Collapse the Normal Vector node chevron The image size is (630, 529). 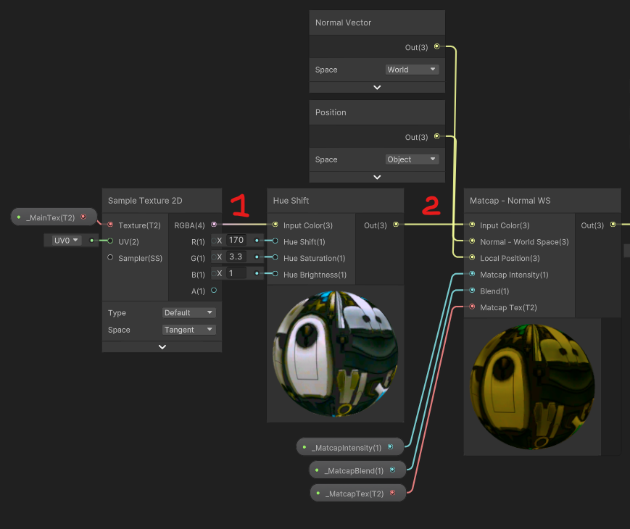click(x=377, y=87)
